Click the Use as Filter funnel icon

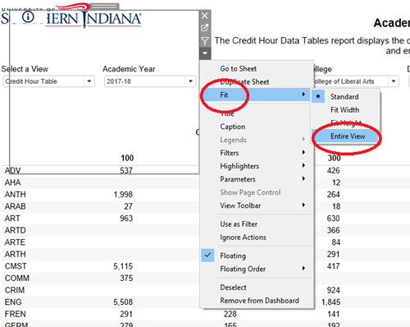coord(205,41)
